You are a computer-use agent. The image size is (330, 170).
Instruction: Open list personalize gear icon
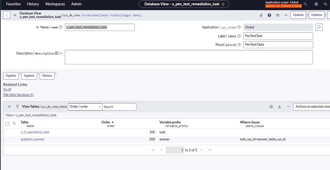coord(271,107)
